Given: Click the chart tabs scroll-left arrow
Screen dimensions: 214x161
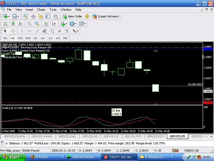Looking at the screenshot, I should click(x=207, y=137).
